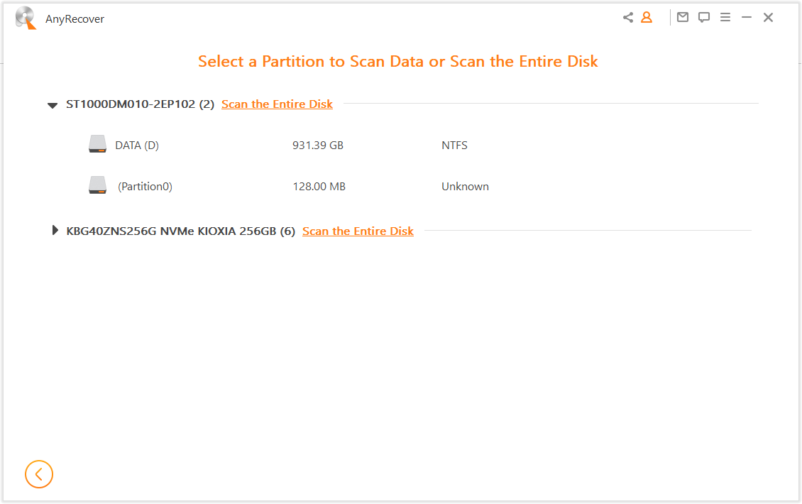Open sharing options via the share icon
This screenshot has width=802, height=504.
627,16
